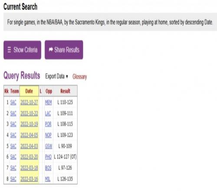
Task: Sort by the Result column header
Action: [x=65, y=91]
